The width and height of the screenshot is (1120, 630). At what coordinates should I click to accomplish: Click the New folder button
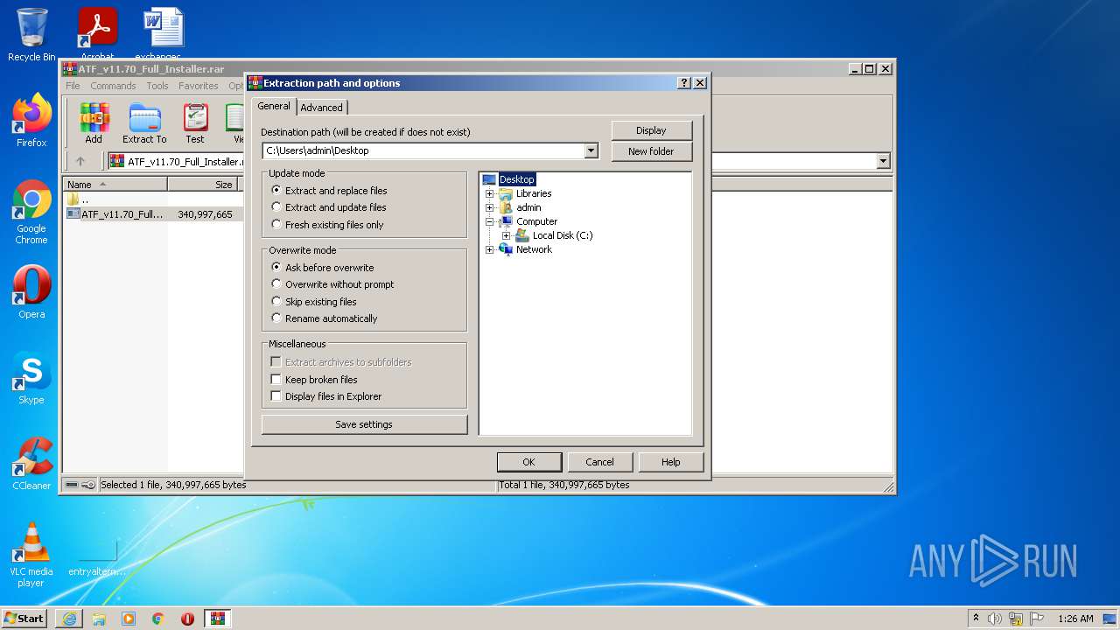point(651,151)
